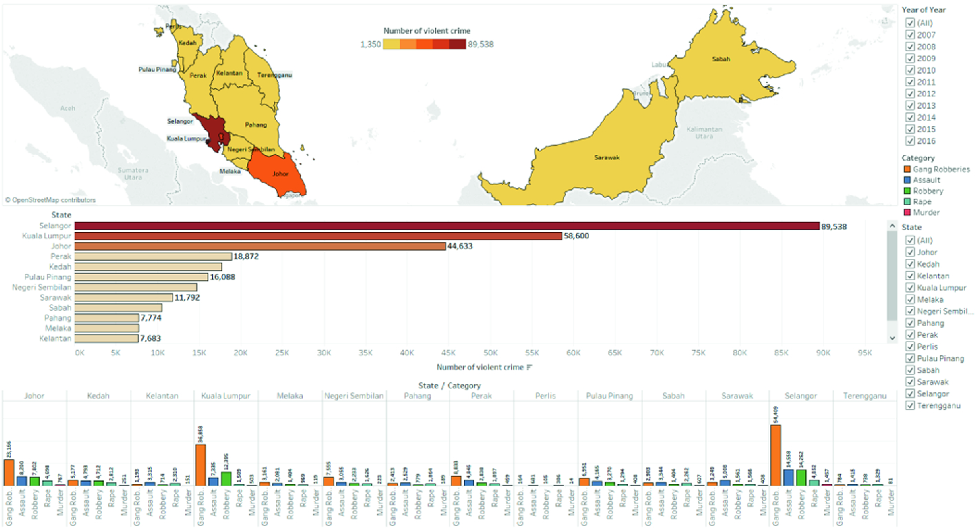The height and width of the screenshot is (528, 978).
Task: Select the Johor bar showing 44,633
Action: 260,246
